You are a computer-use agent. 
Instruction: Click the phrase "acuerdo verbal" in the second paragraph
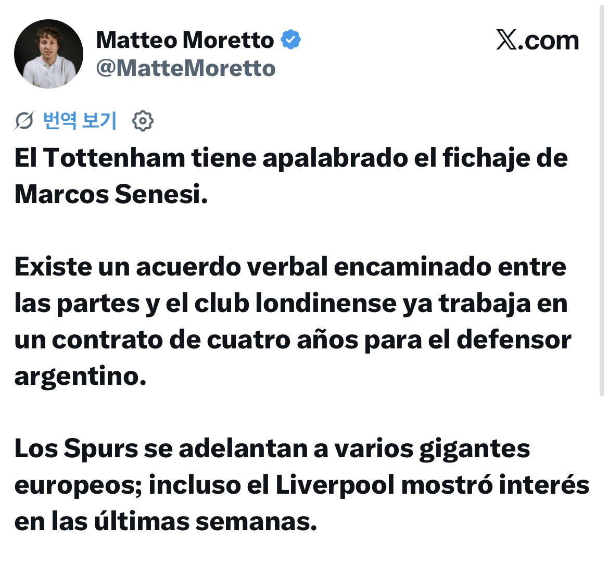coord(232,267)
